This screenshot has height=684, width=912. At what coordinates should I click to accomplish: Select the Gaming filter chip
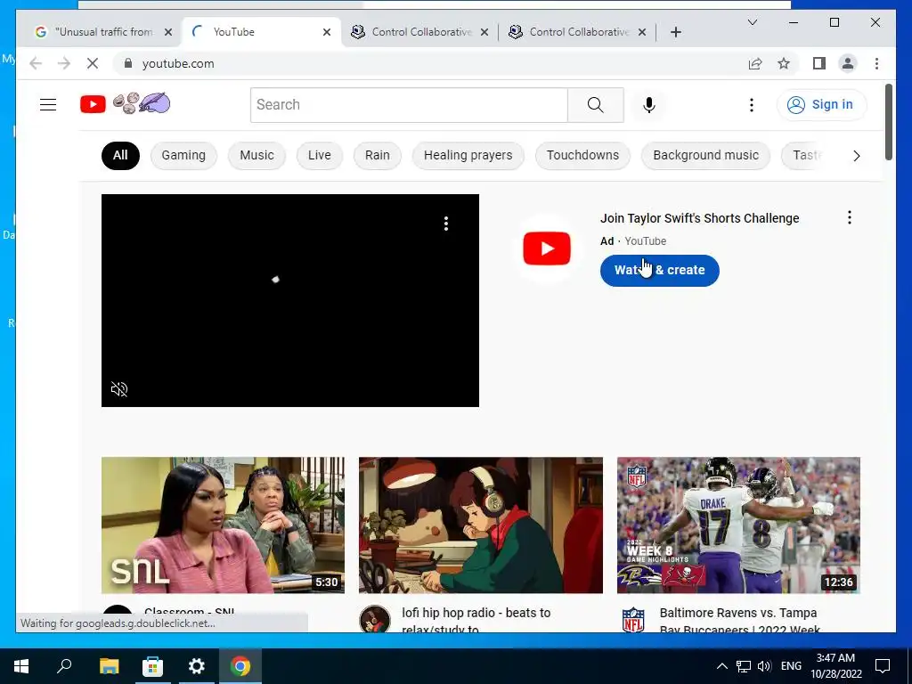click(x=183, y=155)
